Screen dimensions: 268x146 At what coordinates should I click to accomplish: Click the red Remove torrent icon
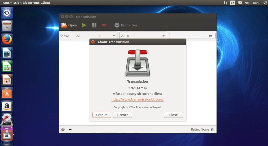pyautogui.click(x=104, y=25)
